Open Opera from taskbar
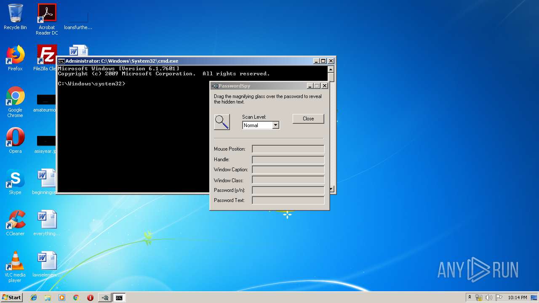The width and height of the screenshot is (539, 303). click(90, 298)
